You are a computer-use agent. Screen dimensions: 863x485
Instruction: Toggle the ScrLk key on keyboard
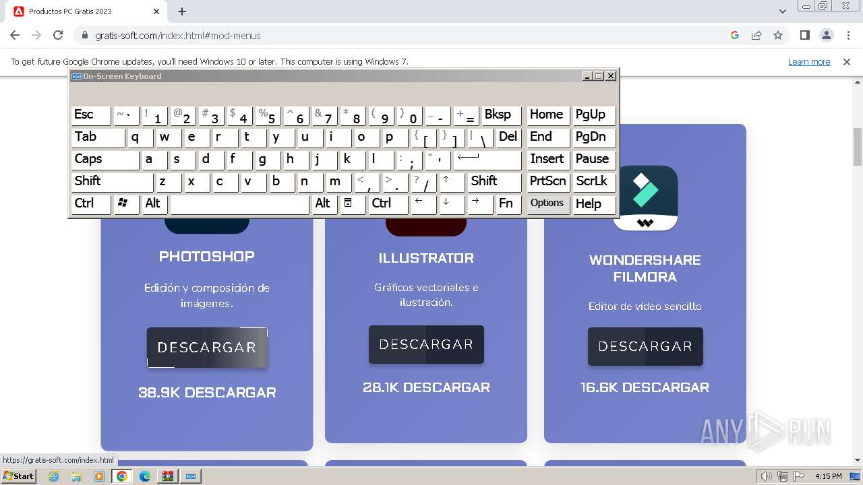coord(595,182)
